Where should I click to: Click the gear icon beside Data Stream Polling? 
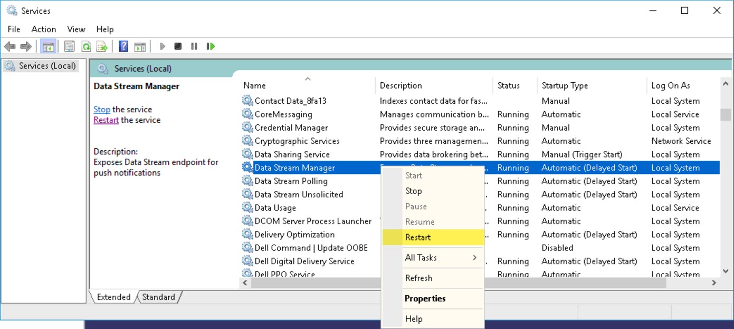point(247,181)
